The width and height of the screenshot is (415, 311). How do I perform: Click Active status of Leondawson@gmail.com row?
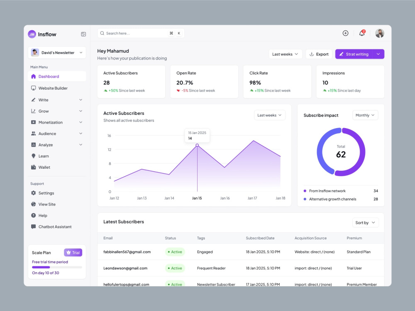[175, 268]
